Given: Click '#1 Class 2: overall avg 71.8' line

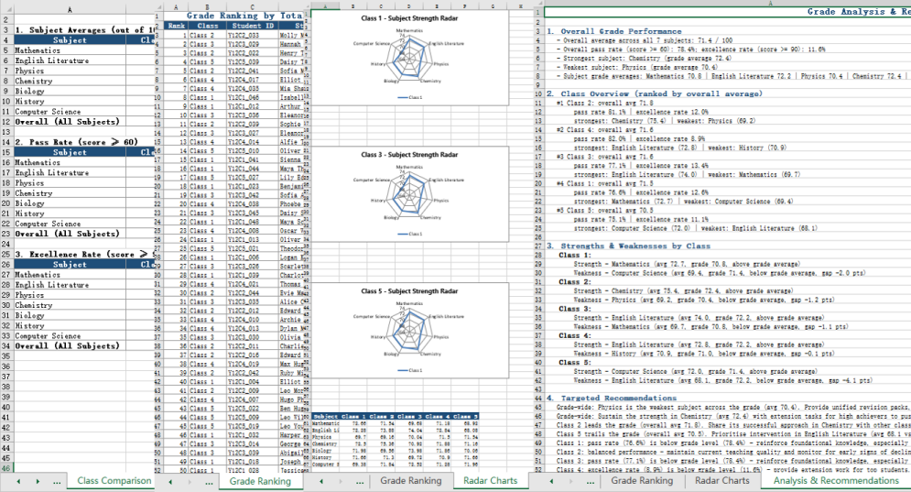Looking at the screenshot, I should 604,103.
